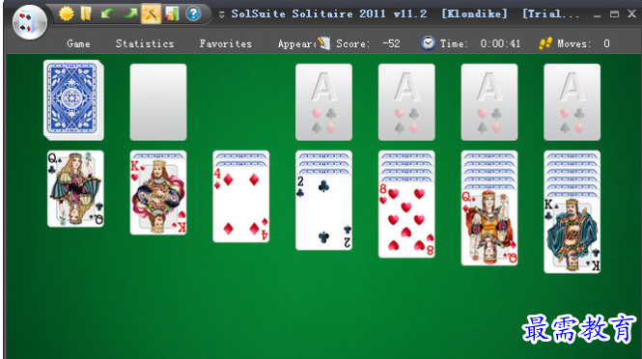
Task: Maximize the SolSuite window
Action: pyautogui.click(x=614, y=14)
